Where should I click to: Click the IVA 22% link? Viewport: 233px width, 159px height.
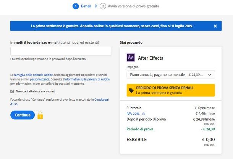133,114
